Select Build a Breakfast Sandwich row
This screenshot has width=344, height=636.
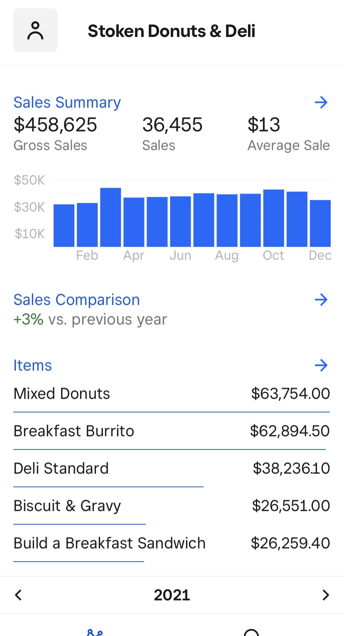172,543
